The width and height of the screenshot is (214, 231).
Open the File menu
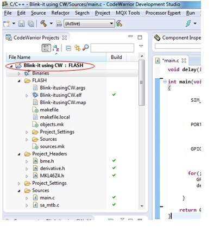pos(8,13)
